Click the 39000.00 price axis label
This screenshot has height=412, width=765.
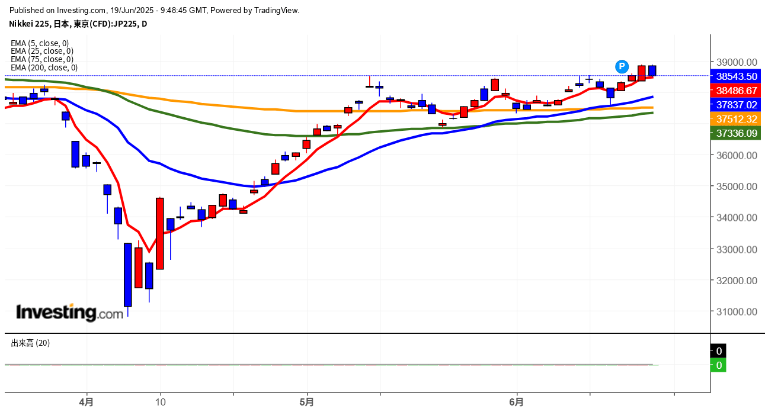click(x=737, y=62)
